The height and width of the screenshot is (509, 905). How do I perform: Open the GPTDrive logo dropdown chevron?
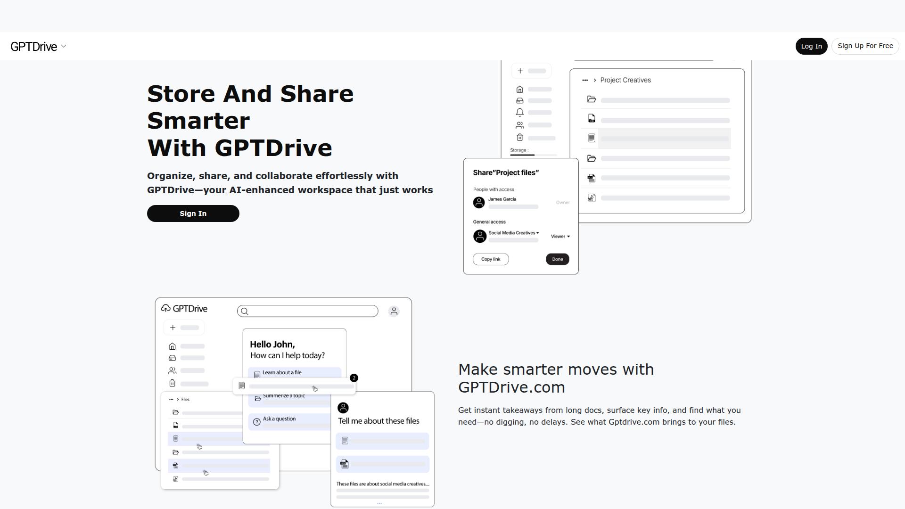tap(64, 46)
